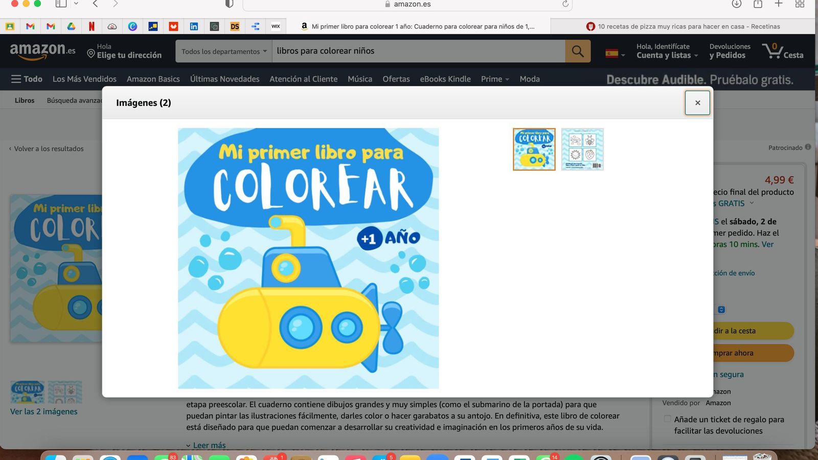Open the Canva bookmark
818x460 pixels.
(x=132, y=26)
